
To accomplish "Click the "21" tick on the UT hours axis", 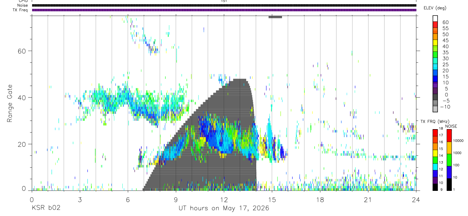I will click(368, 200).
